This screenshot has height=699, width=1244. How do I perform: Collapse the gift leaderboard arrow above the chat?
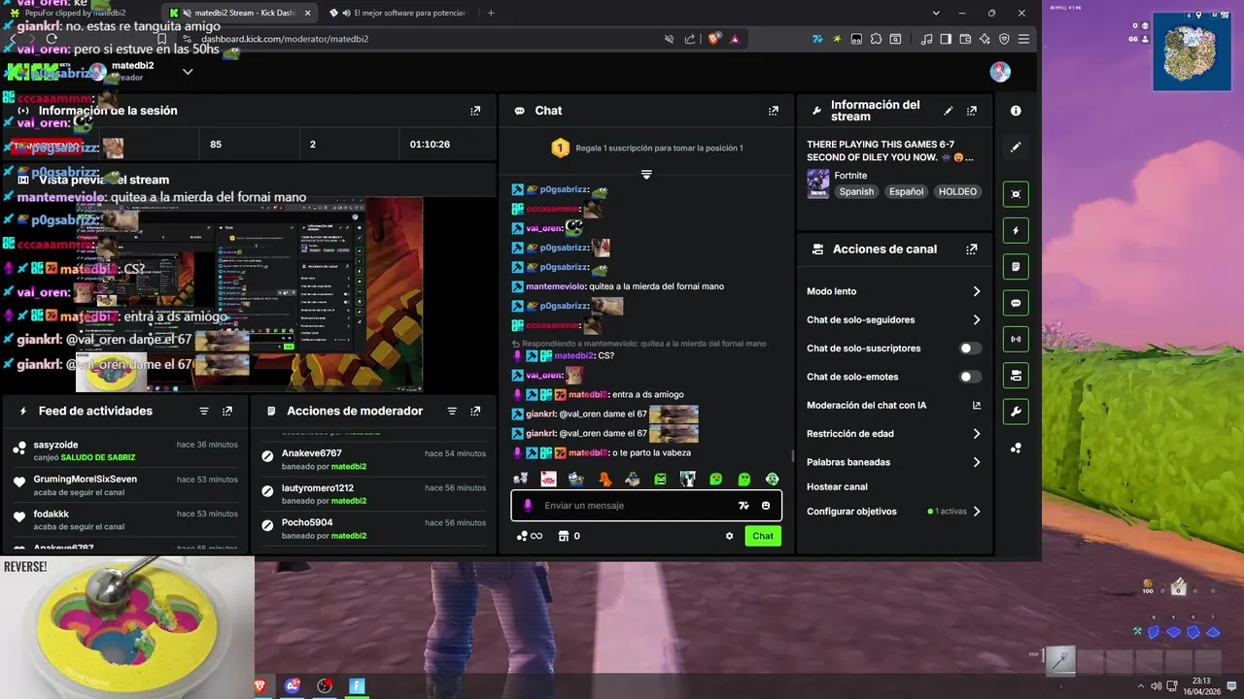(x=646, y=175)
